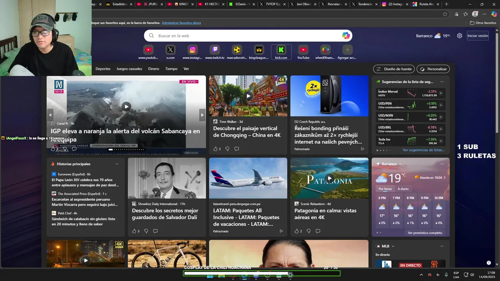Click the Diseño de fuente button
Viewport: 500px width, 281px height.
click(394, 69)
